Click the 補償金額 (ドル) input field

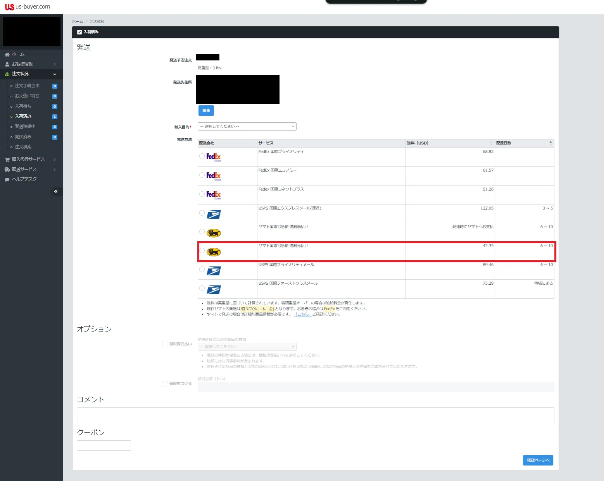coord(376,387)
